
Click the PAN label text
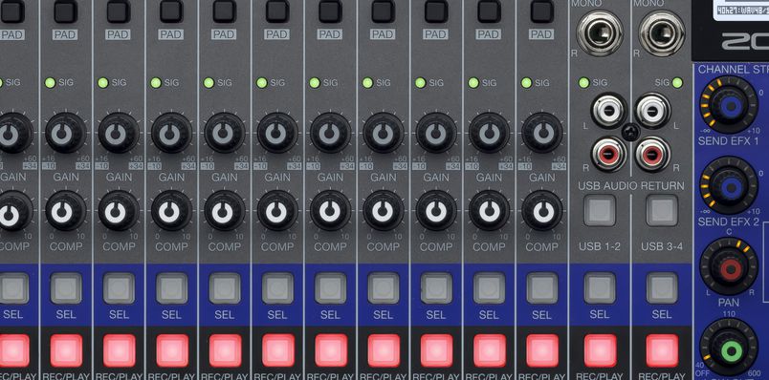point(728,303)
